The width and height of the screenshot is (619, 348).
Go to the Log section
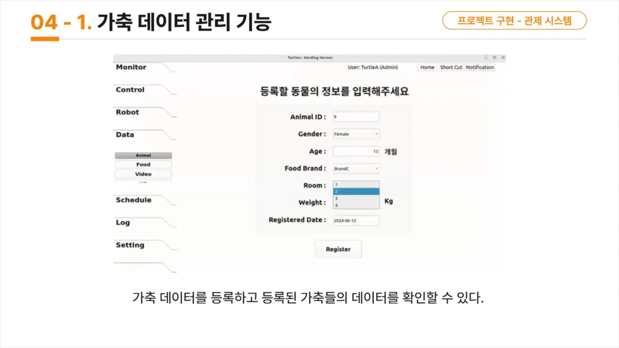tap(123, 223)
